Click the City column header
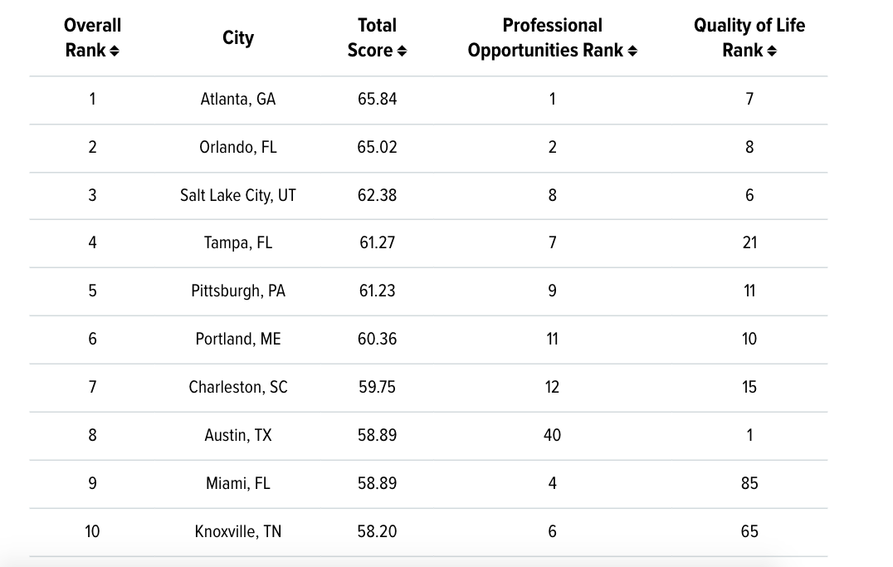The height and width of the screenshot is (567, 893). tap(238, 38)
